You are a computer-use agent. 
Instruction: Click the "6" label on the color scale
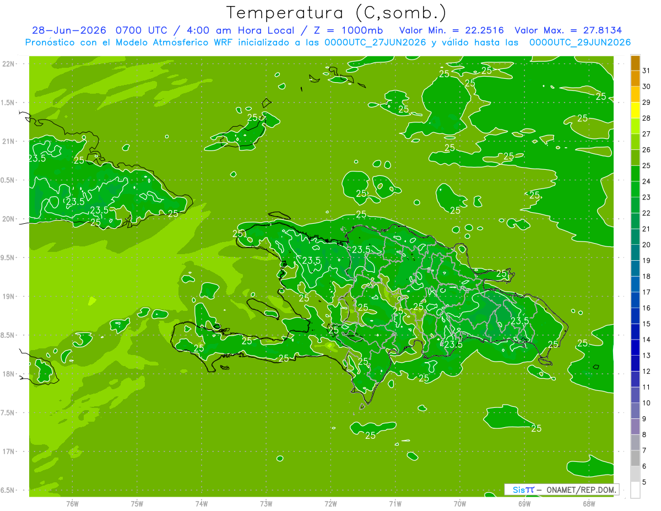(x=644, y=466)
